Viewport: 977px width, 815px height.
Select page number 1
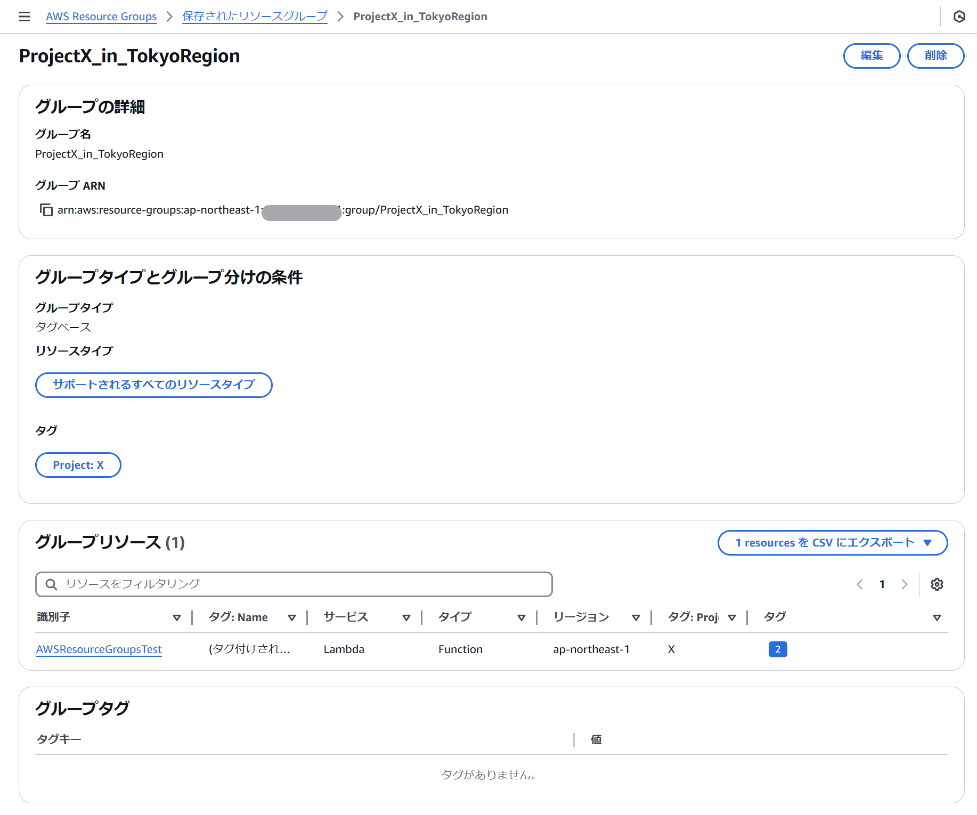(x=882, y=584)
